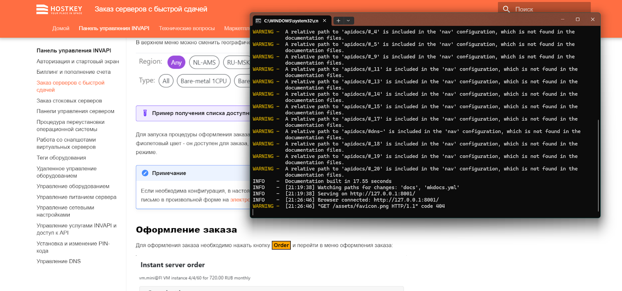Open the Маркетплейс tab

(237, 28)
